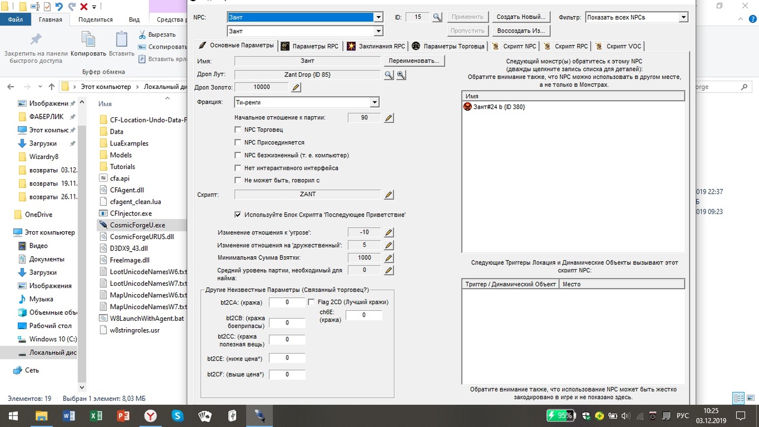759x427 pixels.
Task: Click the pencil icon beside the 'угрозе' relation value
Action: pos(388,232)
